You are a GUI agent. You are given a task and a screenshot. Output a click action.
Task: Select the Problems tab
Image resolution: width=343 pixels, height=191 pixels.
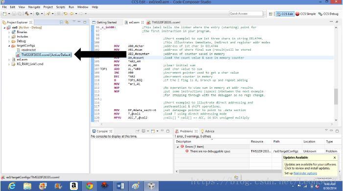(x=186, y=132)
